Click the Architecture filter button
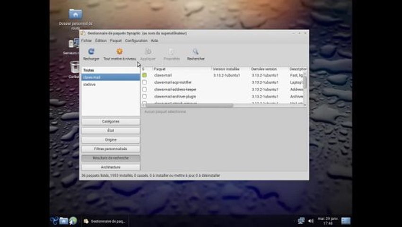402x227 pixels. pos(111,167)
